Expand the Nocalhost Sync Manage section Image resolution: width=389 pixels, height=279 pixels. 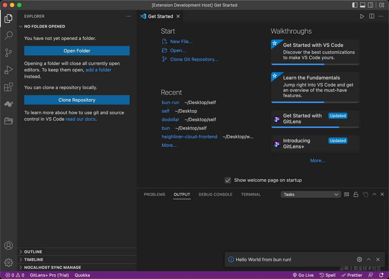tap(77, 267)
